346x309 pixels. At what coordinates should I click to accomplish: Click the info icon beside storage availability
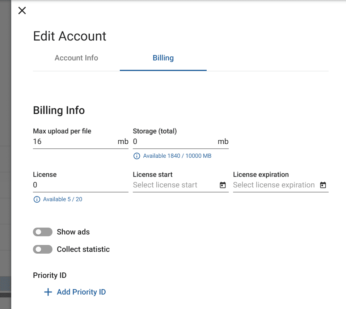[136, 156]
